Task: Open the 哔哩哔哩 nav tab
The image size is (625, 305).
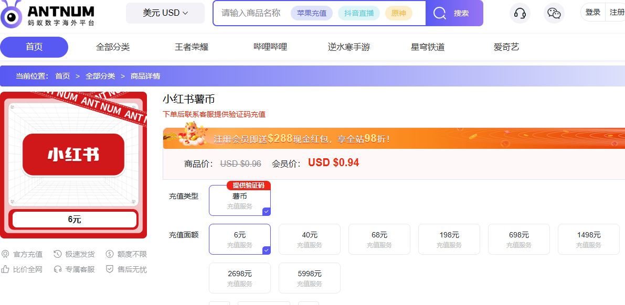Action: [271, 47]
